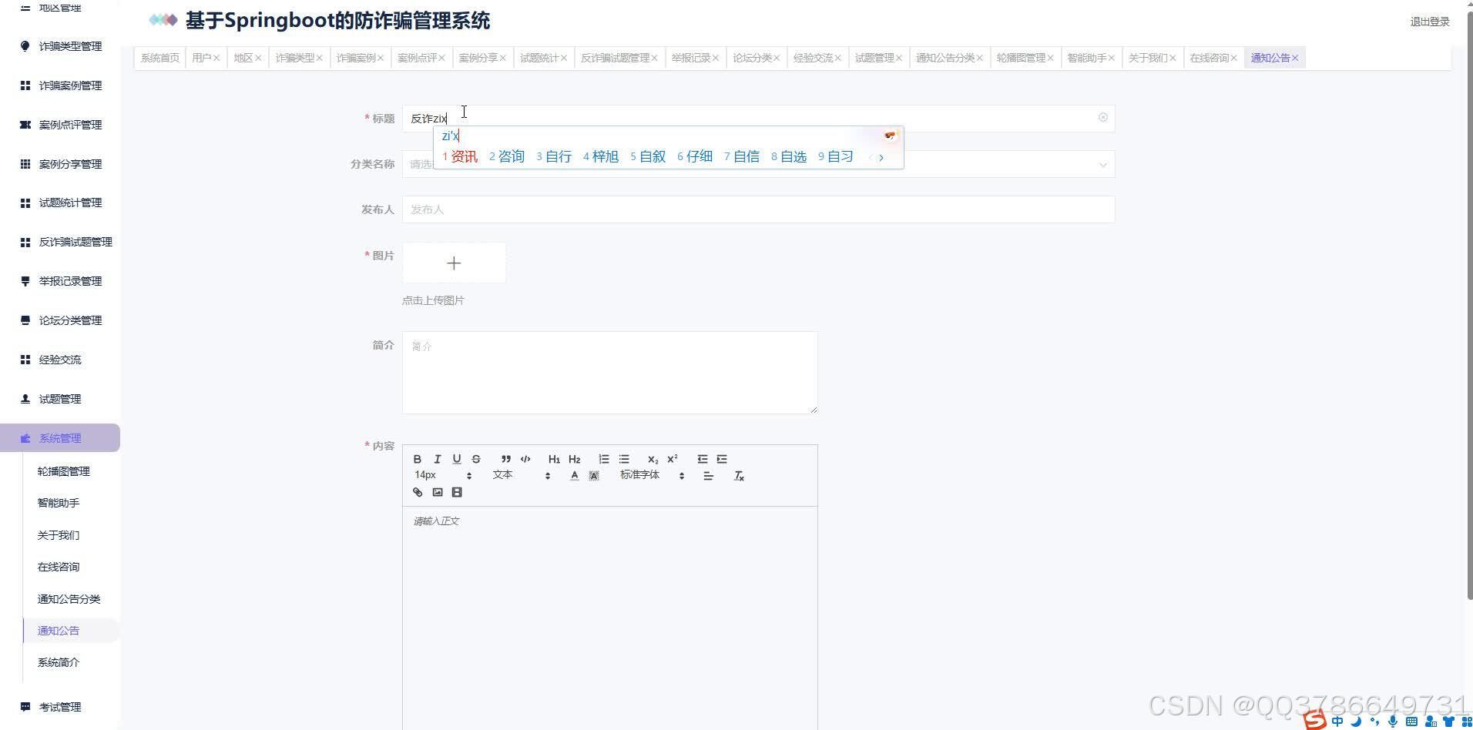Insert an image into the content editor
This screenshot has height=730, width=1473.
click(x=438, y=492)
